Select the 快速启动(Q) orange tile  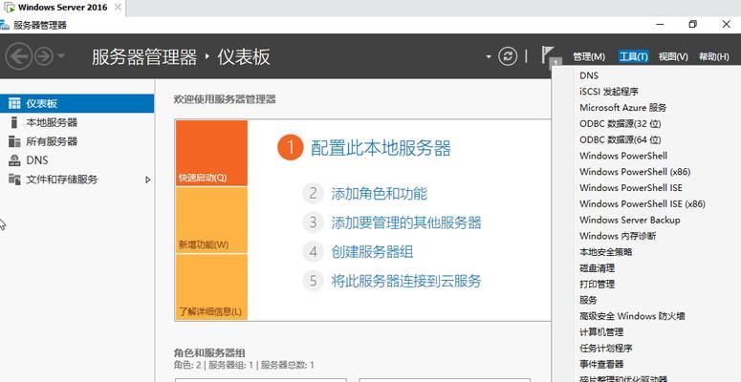click(211, 153)
